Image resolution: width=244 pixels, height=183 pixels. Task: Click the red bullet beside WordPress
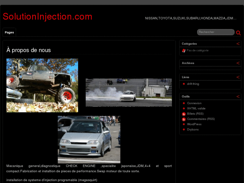184,124
